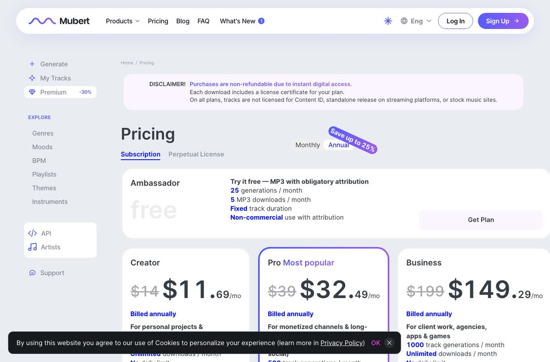This screenshot has height=362, width=550.
Task: Click the Support chat icon
Action: pos(33,273)
